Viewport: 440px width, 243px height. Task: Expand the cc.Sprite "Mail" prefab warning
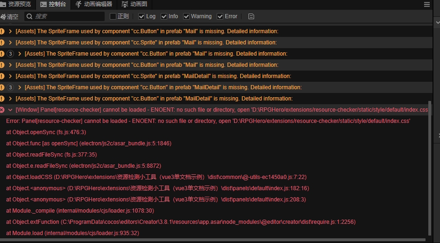coord(10,43)
